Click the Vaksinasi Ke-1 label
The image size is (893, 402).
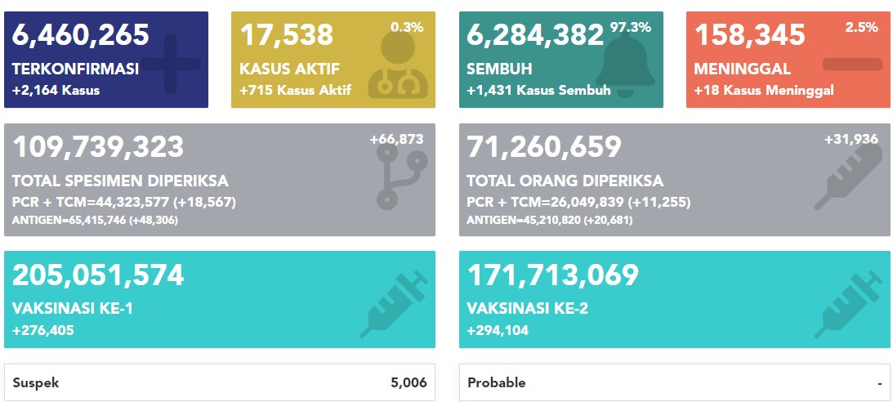[73, 308]
